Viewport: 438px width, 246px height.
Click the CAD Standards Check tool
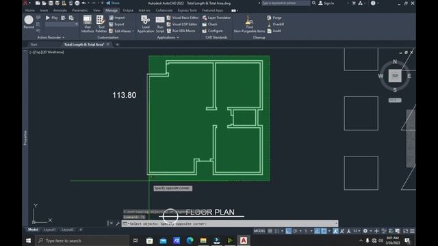(x=210, y=25)
